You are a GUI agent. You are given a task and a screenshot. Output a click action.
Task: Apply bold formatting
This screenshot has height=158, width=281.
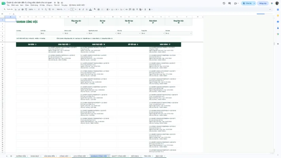79,9
